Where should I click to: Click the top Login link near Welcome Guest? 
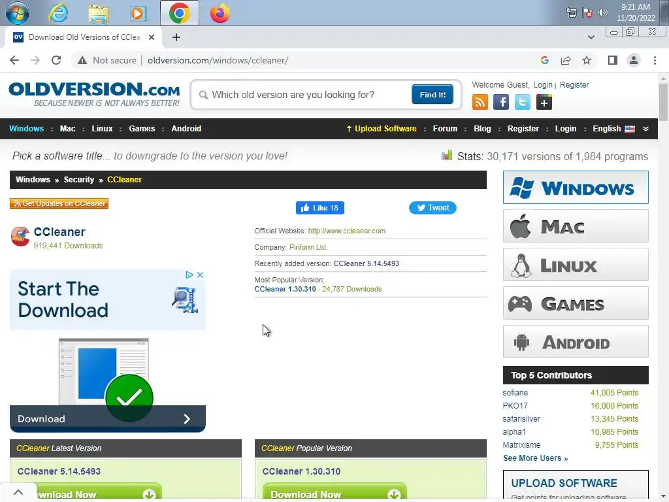(x=543, y=85)
